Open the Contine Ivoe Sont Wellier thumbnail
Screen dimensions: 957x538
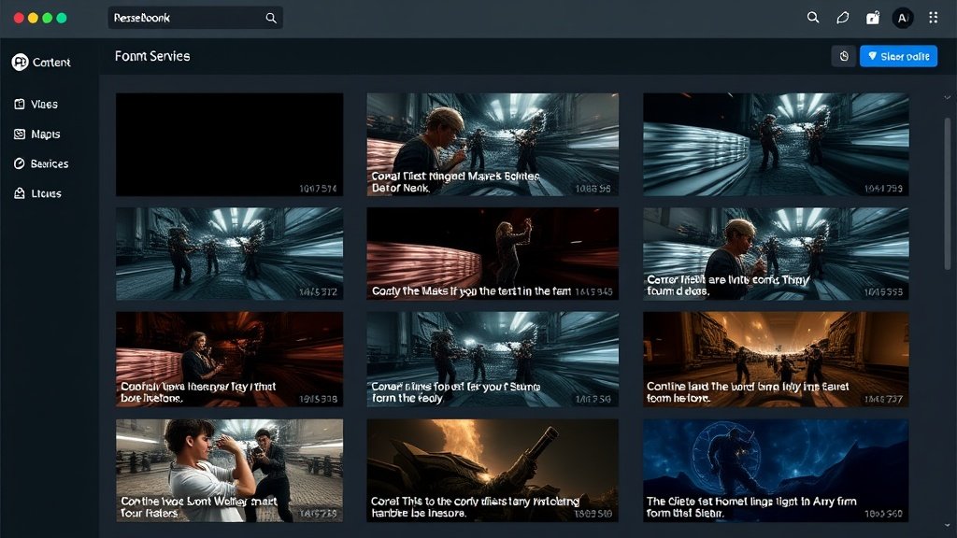pyautogui.click(x=230, y=471)
